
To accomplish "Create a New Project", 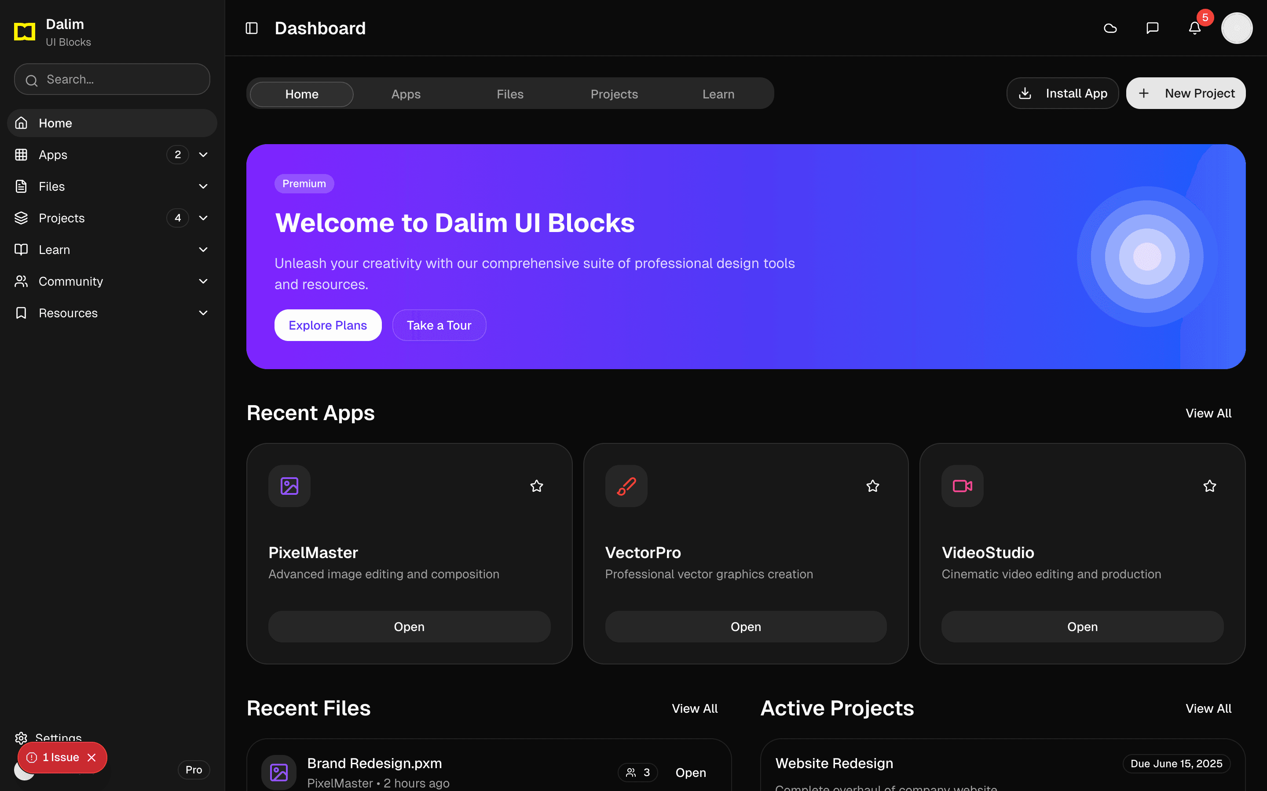I will tap(1186, 93).
